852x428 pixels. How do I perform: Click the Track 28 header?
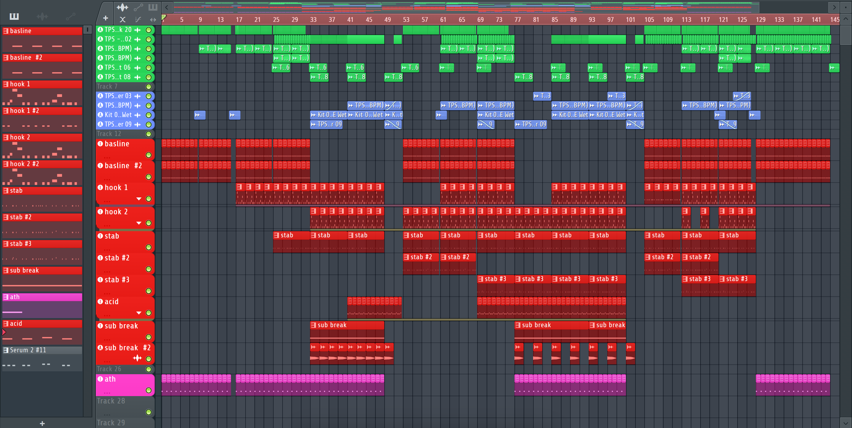[x=125, y=407]
